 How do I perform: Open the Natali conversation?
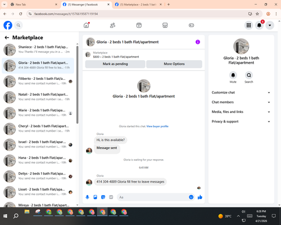coord(38,97)
